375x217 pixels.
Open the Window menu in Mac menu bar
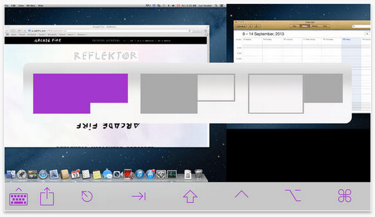pos(30,6)
